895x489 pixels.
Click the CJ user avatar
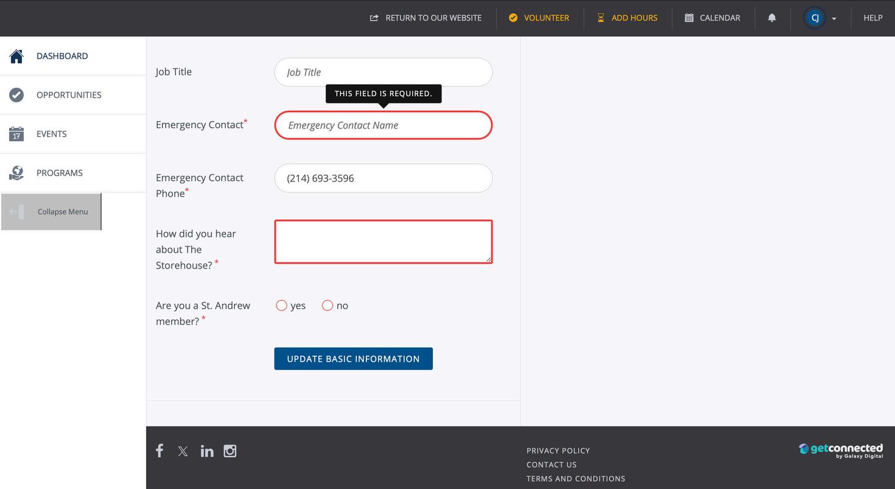pos(815,18)
